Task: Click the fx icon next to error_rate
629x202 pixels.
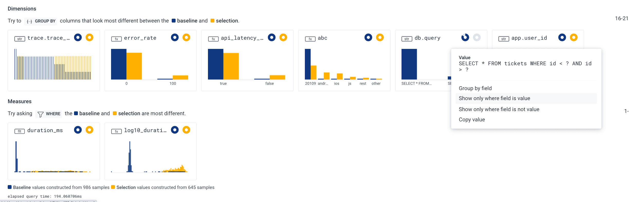Action: click(x=116, y=39)
